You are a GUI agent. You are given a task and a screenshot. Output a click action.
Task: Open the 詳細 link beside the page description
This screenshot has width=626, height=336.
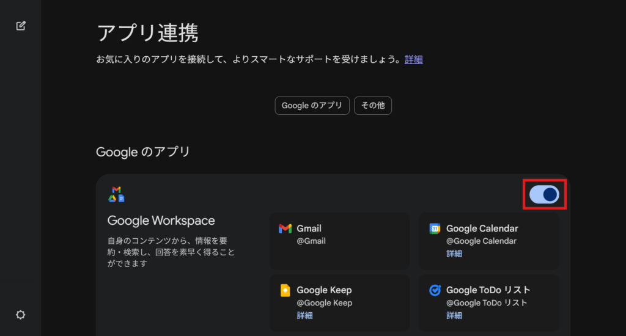[x=414, y=59]
